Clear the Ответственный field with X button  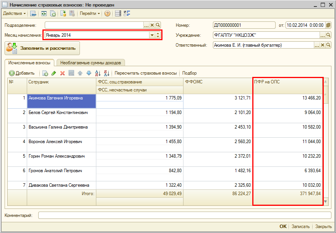click(x=322, y=45)
